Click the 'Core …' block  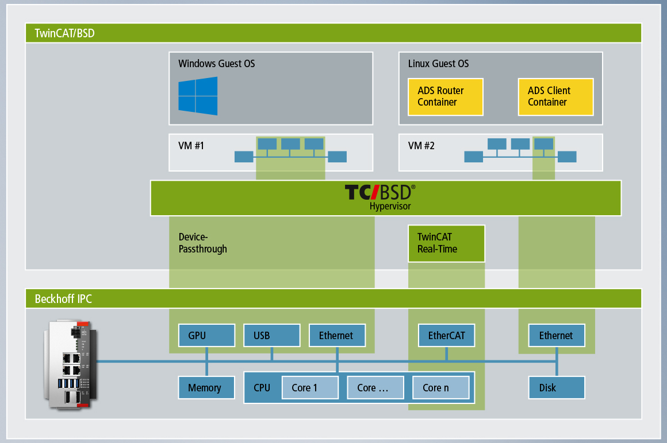click(375, 388)
